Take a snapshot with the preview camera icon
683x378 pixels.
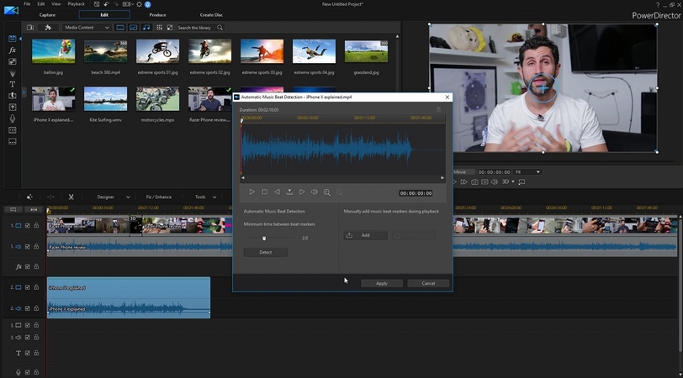(474, 181)
